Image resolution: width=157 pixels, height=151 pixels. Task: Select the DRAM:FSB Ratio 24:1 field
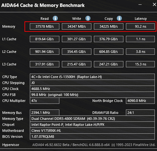[140, 113]
